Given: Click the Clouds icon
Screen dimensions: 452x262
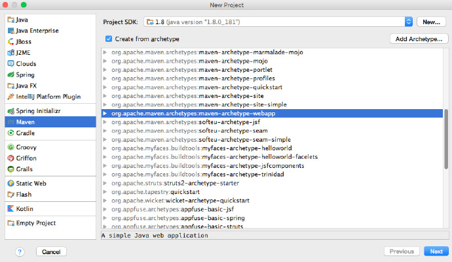Looking at the screenshot, I should [x=11, y=63].
